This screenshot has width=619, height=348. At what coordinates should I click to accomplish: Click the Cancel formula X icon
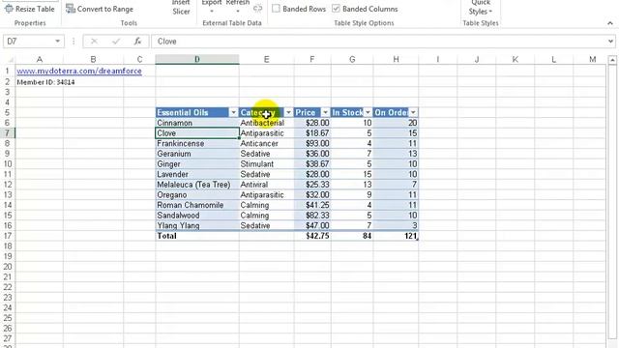[94, 41]
